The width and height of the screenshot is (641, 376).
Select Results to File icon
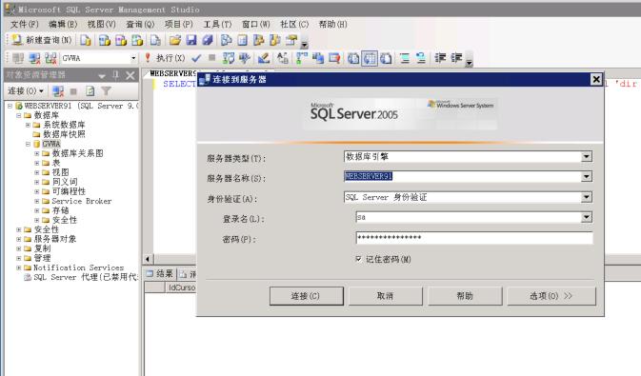coord(386,58)
